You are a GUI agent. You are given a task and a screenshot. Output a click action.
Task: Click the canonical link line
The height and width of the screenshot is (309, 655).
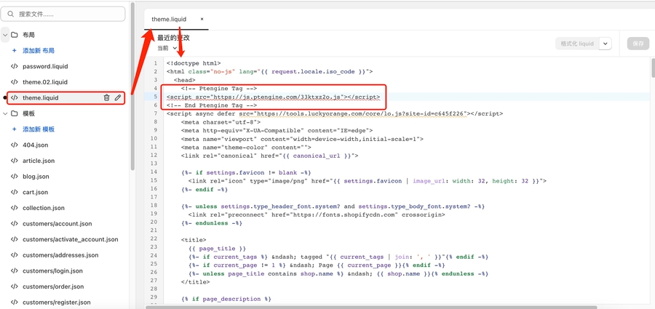(x=270, y=156)
